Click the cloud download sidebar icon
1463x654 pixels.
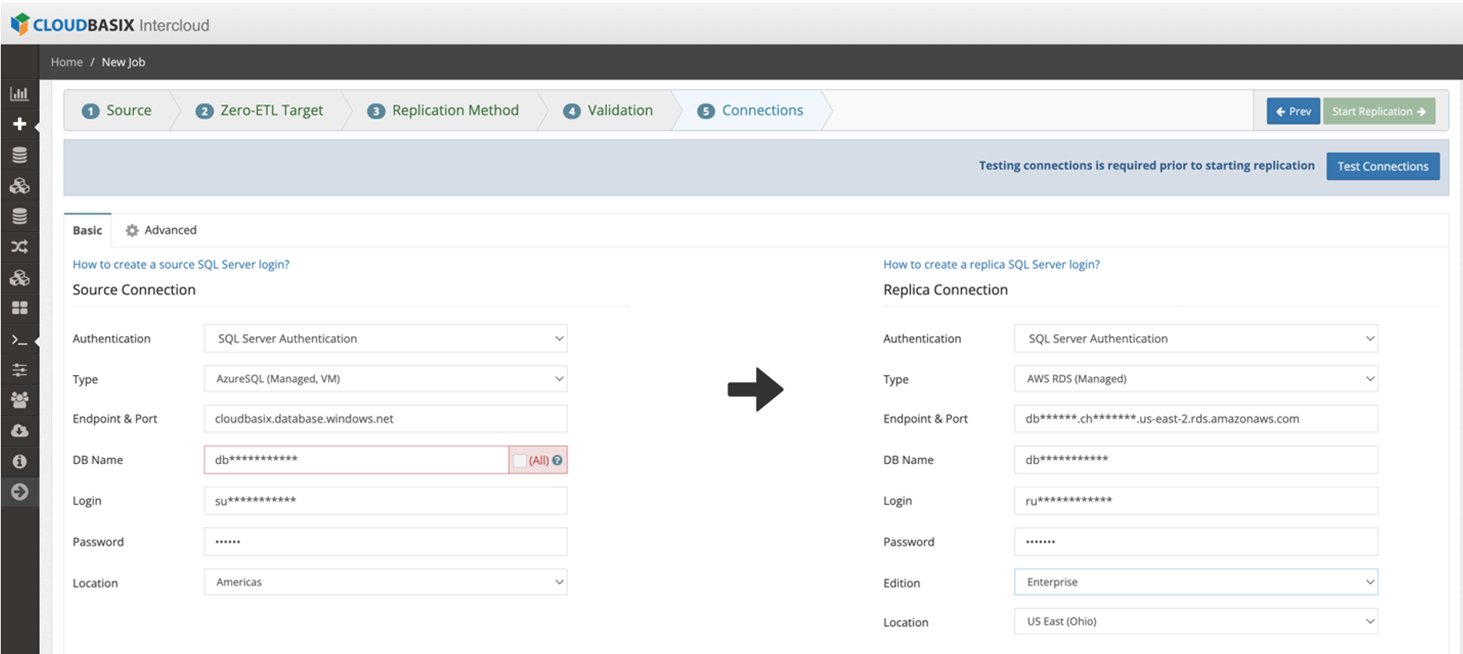pos(20,431)
